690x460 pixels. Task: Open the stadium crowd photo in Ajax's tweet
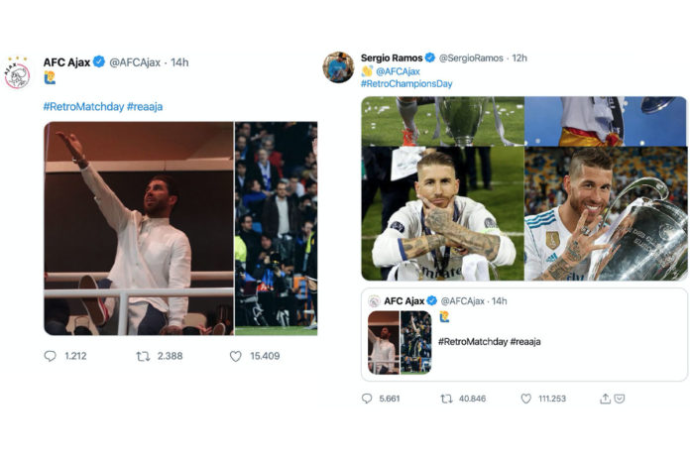[x=276, y=228]
